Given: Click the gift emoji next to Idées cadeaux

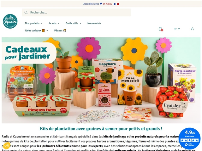Looking at the screenshot, I should click(44, 31).
